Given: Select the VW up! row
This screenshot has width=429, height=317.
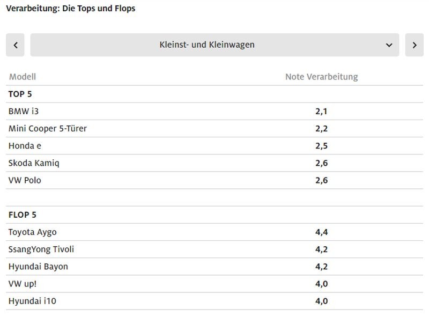Looking at the screenshot, I should [x=23, y=283].
